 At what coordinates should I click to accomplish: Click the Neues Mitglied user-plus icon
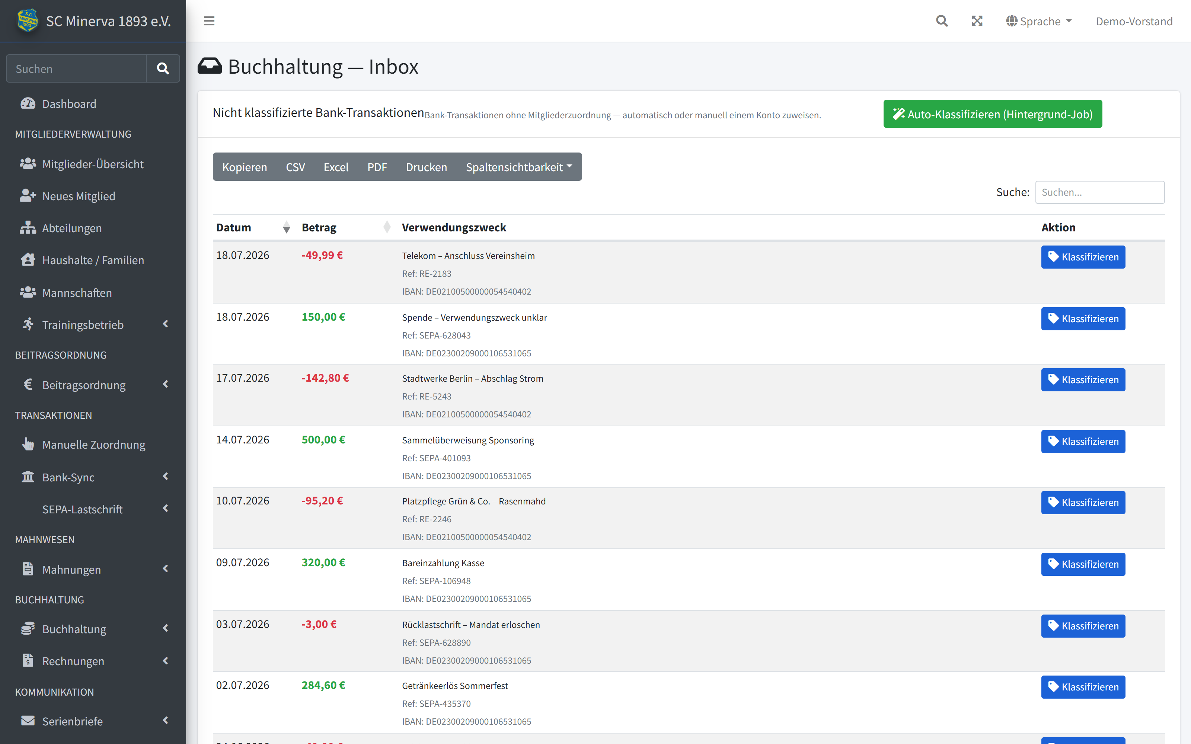tap(28, 195)
